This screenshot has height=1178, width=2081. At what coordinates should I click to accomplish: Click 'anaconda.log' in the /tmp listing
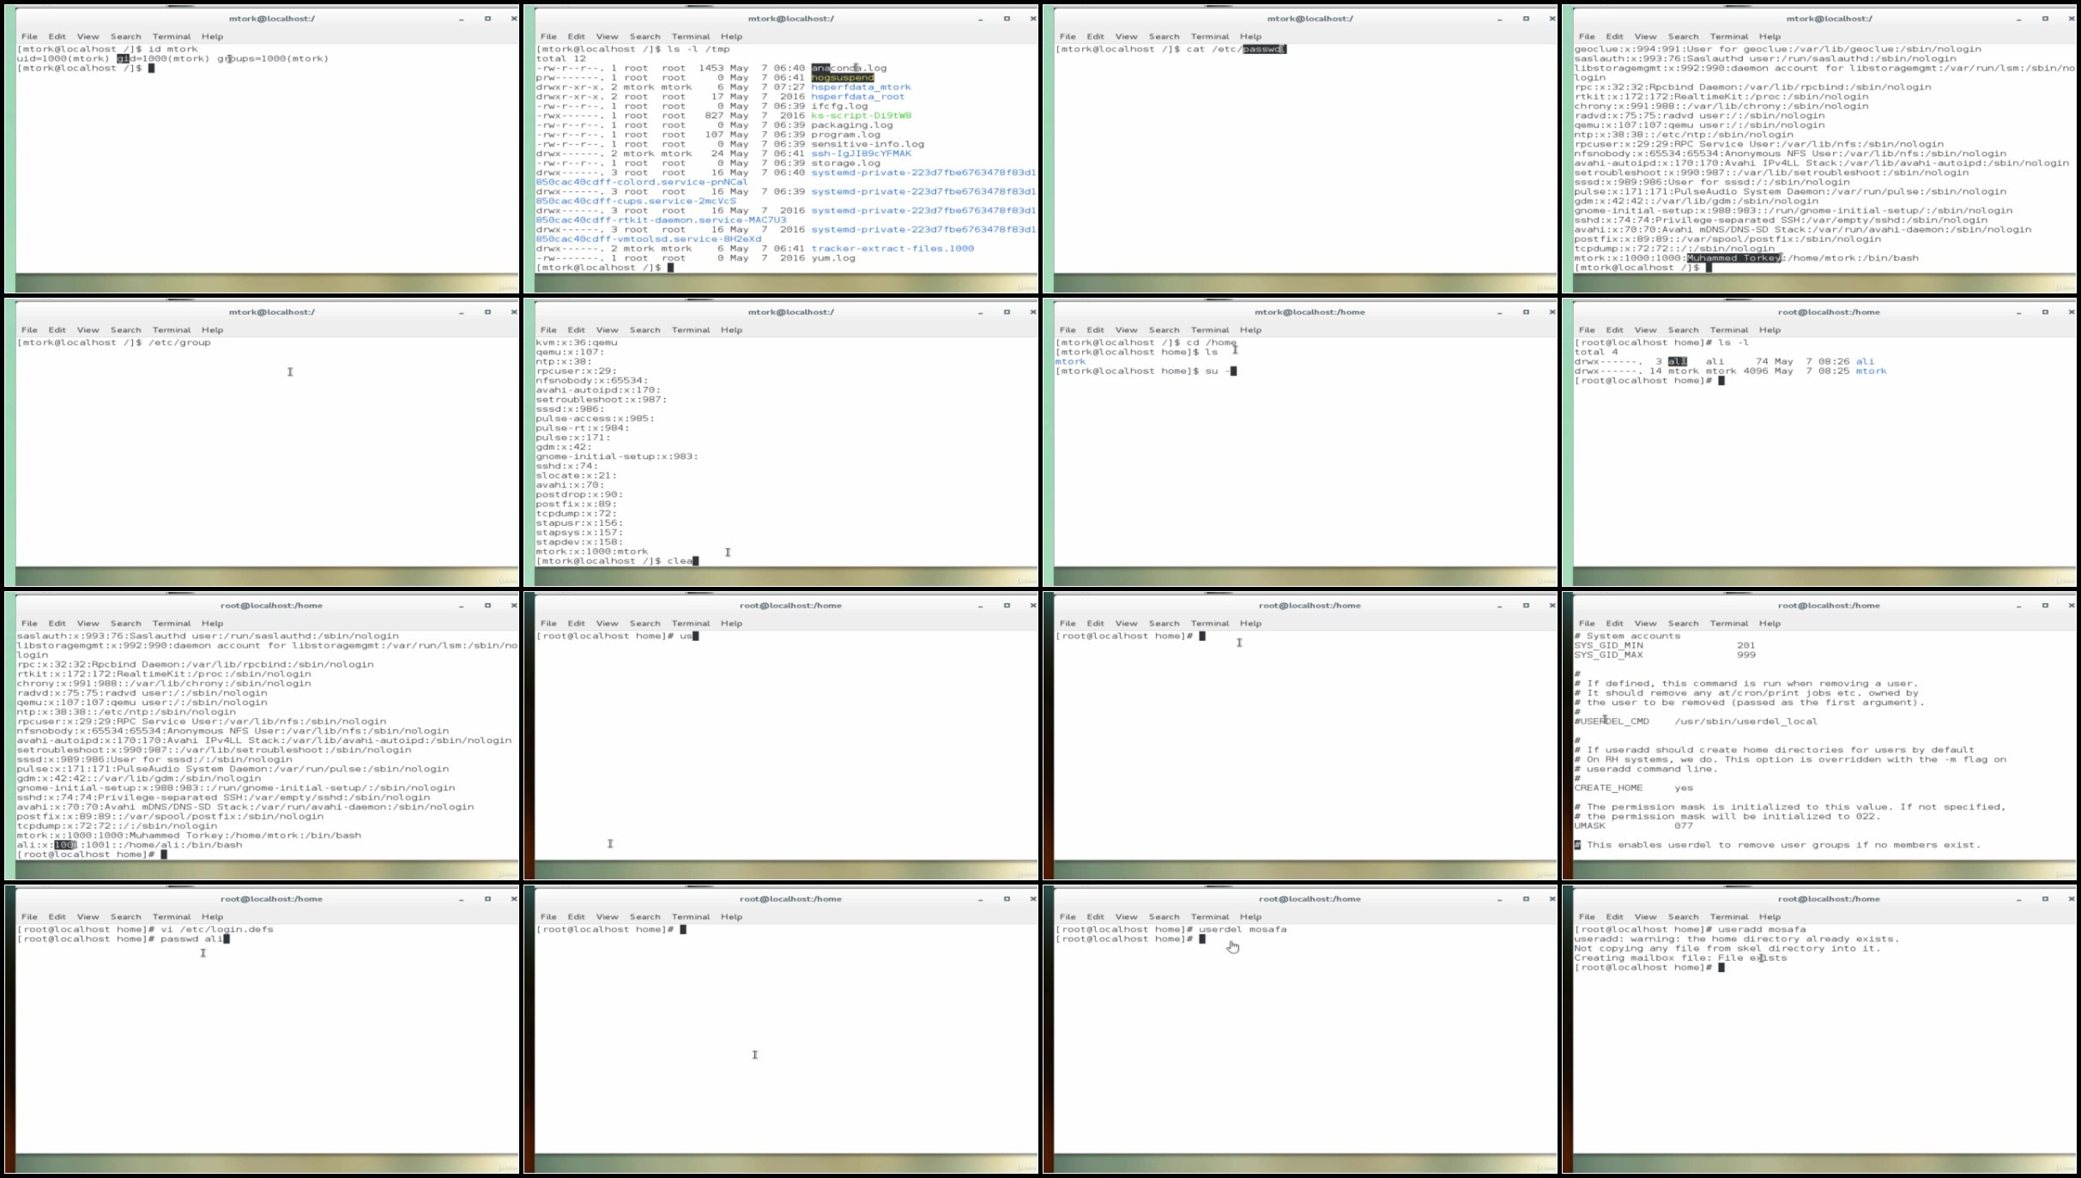849,68
